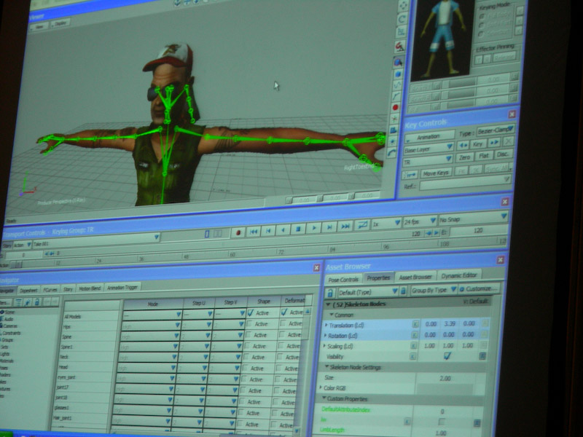Go to next keyframe in Key Controls
583x437 pixels.
494,142
